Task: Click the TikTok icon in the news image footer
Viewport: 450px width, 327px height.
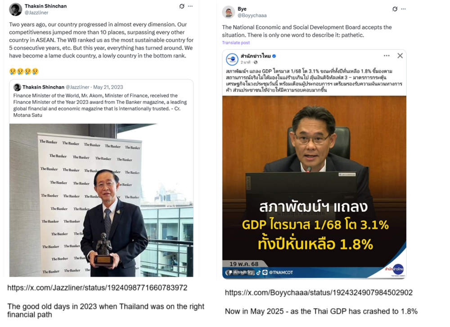Action: [x=258, y=272]
